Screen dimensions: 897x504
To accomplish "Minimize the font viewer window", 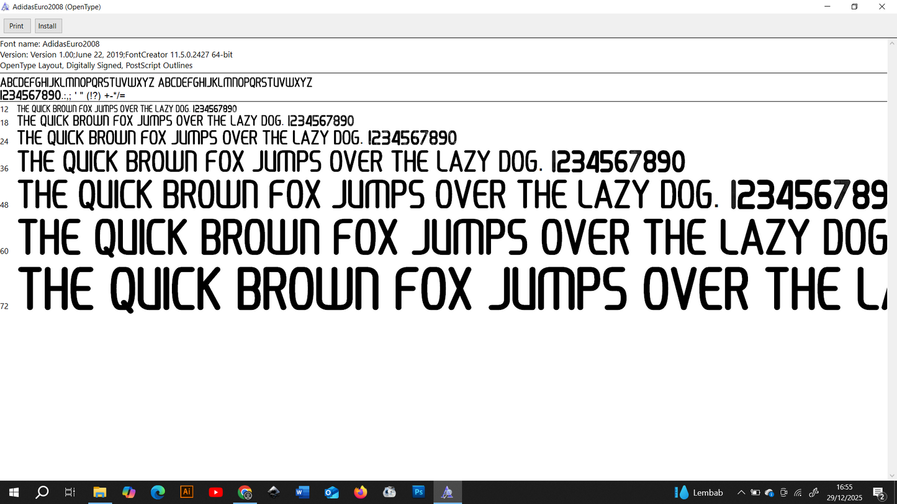I will tap(827, 7).
